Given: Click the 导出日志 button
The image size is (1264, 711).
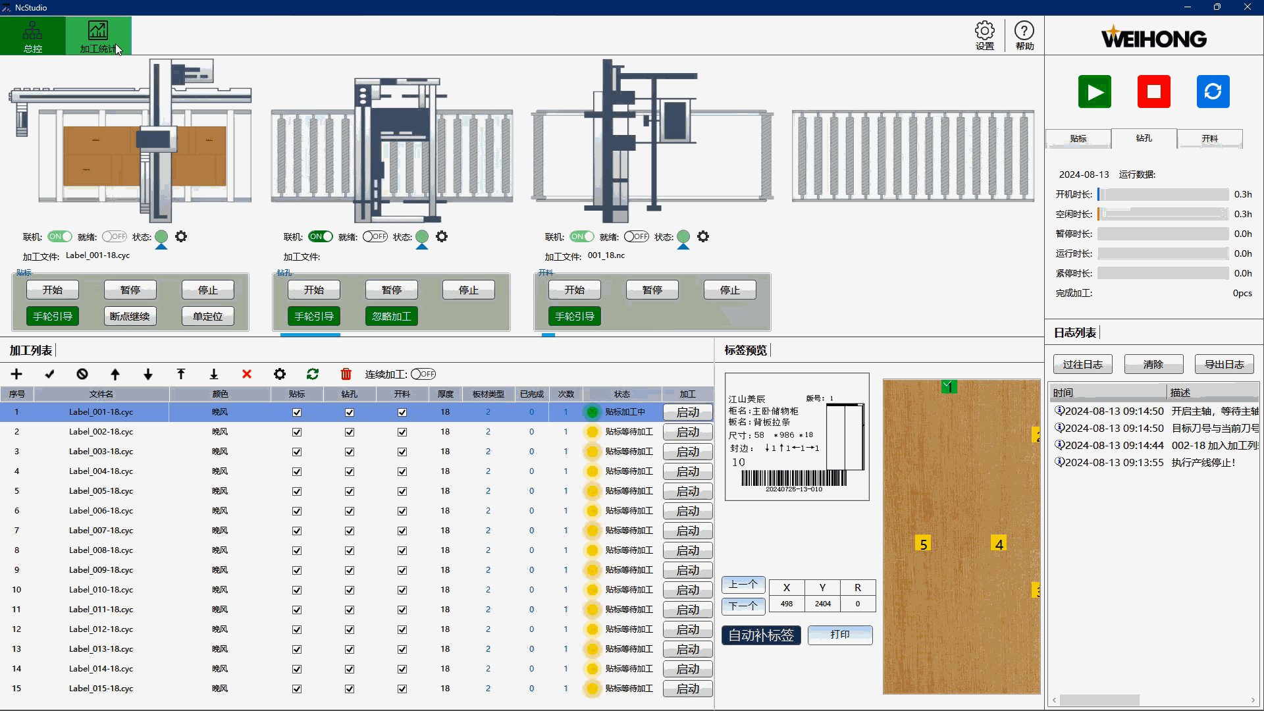Looking at the screenshot, I should pyautogui.click(x=1224, y=364).
